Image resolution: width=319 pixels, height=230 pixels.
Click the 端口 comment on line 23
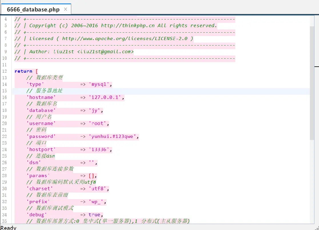37,143
